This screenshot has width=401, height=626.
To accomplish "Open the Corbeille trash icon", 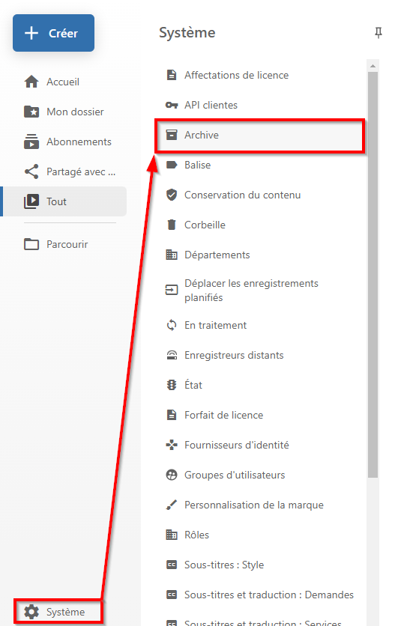I will tap(172, 225).
